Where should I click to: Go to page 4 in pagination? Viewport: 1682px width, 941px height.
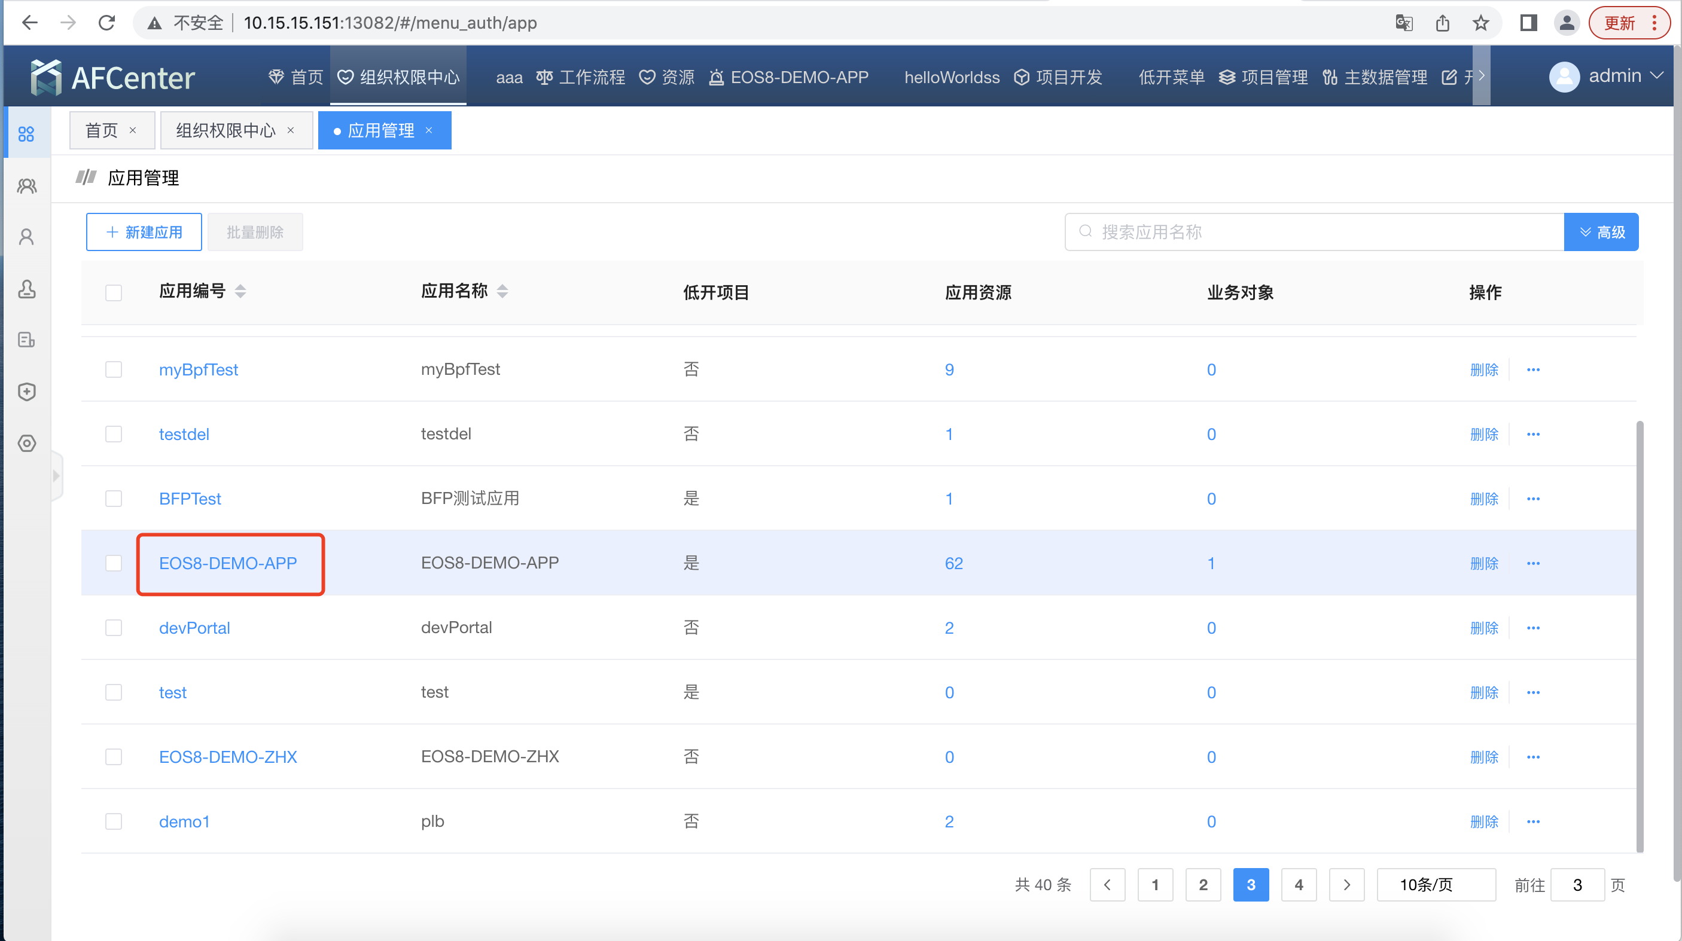(x=1299, y=884)
